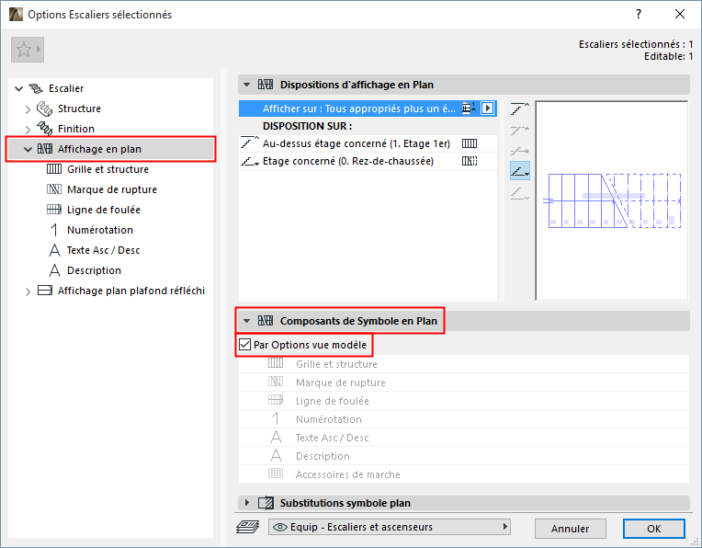Click layout icon of Etage concerné row

(470, 161)
